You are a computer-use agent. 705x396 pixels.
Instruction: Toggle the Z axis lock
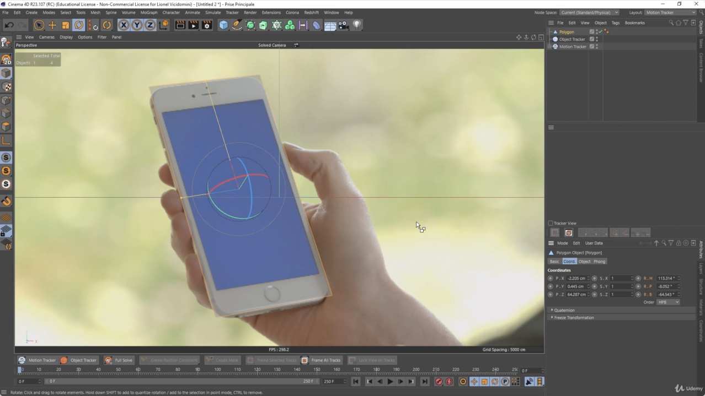pyautogui.click(x=149, y=25)
